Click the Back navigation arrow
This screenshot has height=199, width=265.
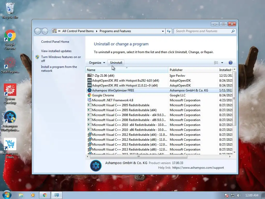(x=38, y=31)
